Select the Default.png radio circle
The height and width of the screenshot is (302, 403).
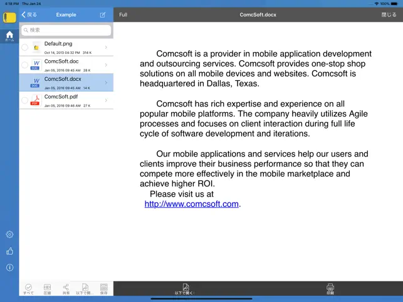(x=24, y=47)
